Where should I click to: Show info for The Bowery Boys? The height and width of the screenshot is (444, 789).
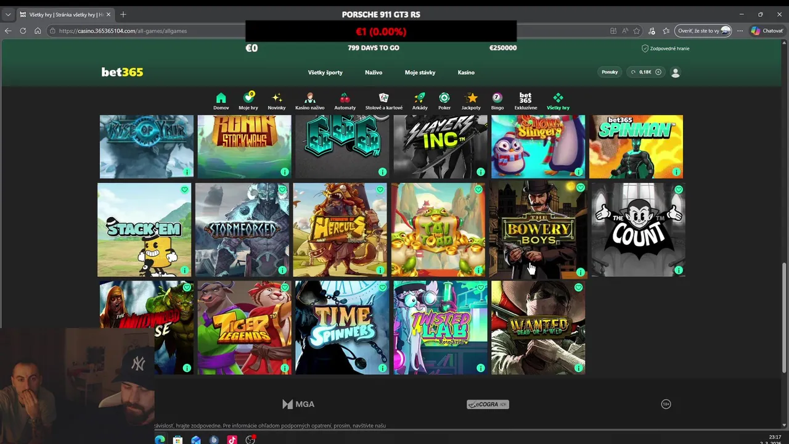pos(580,272)
